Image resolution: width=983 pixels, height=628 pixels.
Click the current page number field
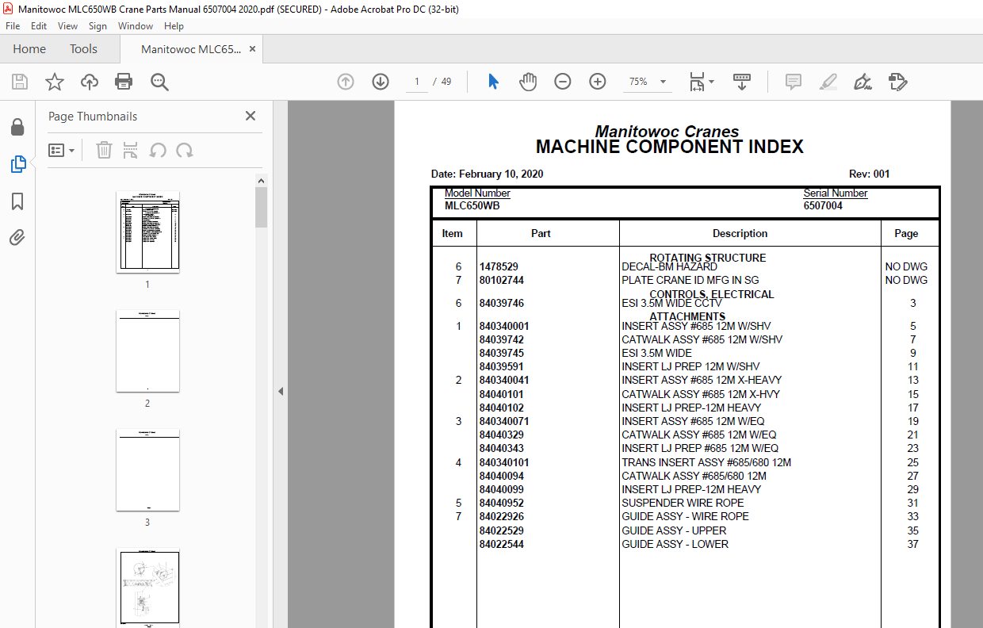[417, 82]
